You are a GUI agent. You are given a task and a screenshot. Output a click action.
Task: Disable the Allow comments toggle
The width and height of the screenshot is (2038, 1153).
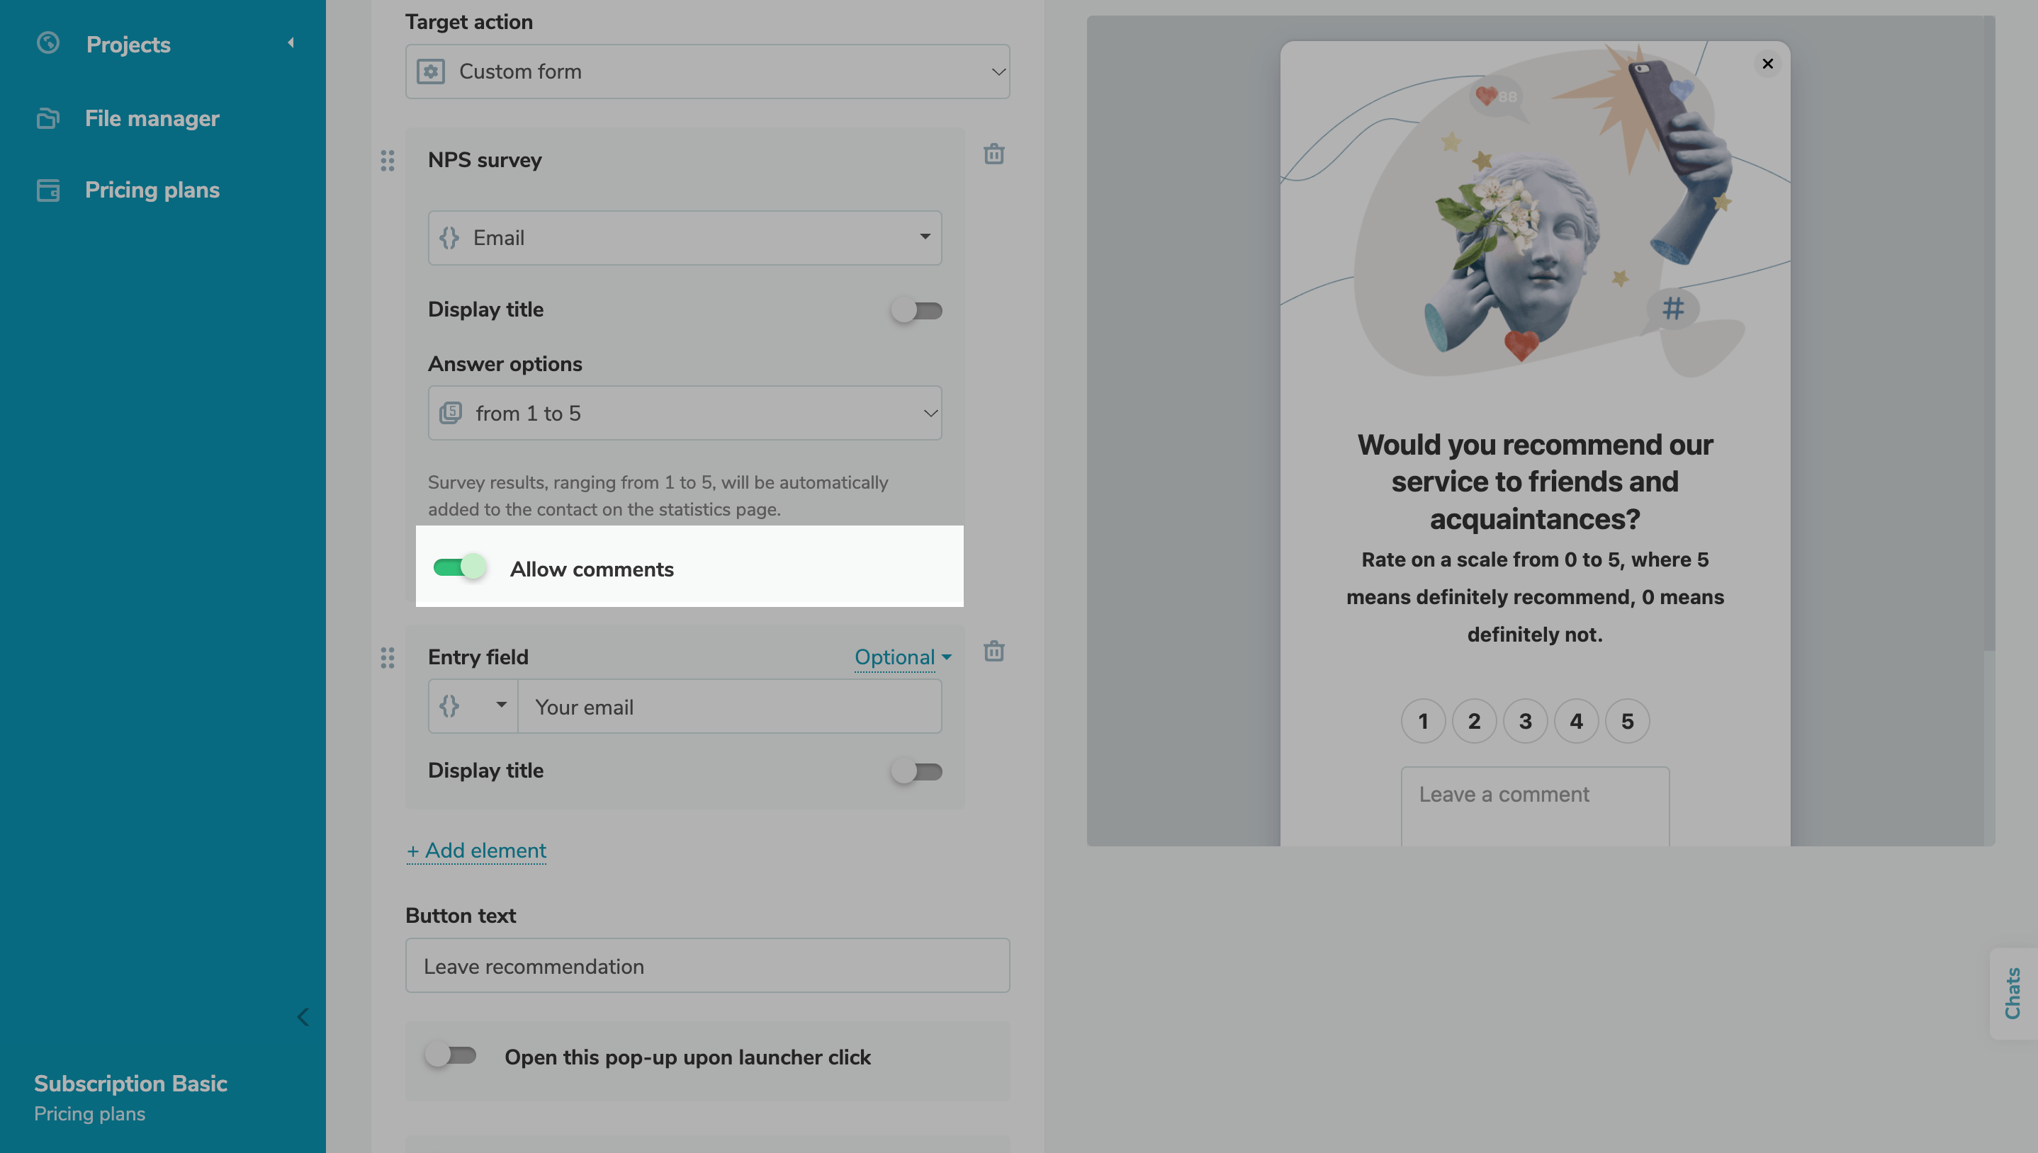(x=459, y=567)
